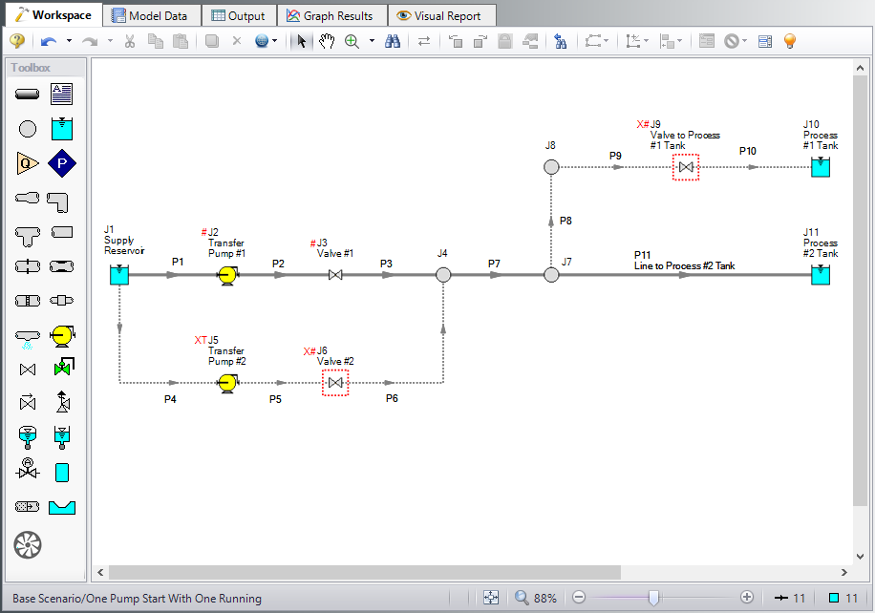Open the Graph Results tab

pyautogui.click(x=331, y=15)
